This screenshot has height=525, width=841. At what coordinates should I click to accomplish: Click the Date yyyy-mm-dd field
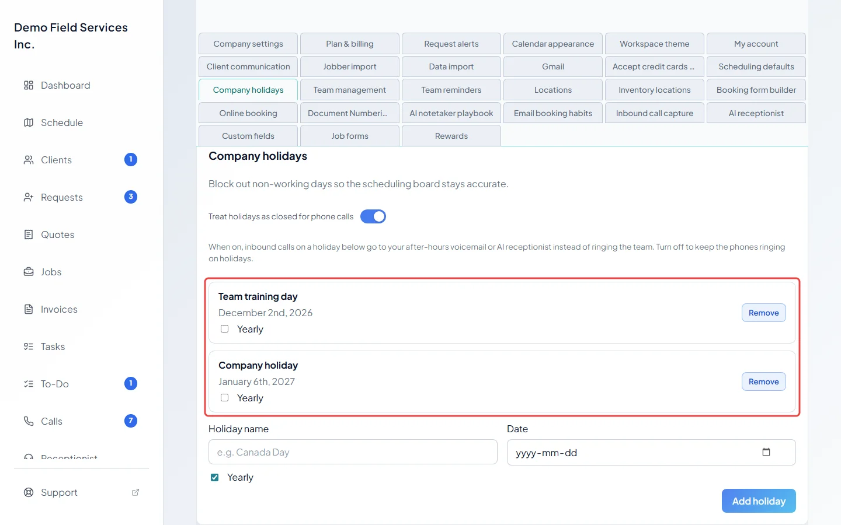coord(651,452)
